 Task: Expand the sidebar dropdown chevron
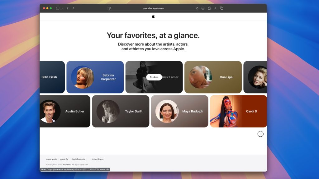[62, 8]
